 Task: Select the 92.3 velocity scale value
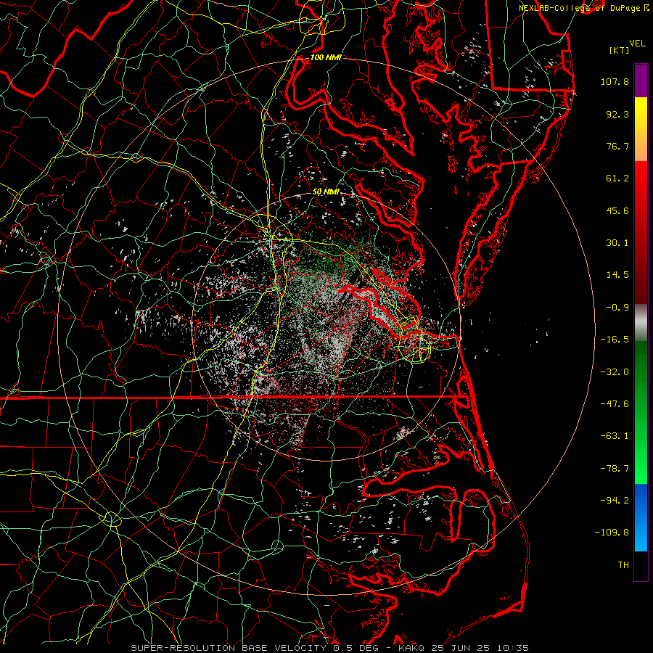click(617, 114)
